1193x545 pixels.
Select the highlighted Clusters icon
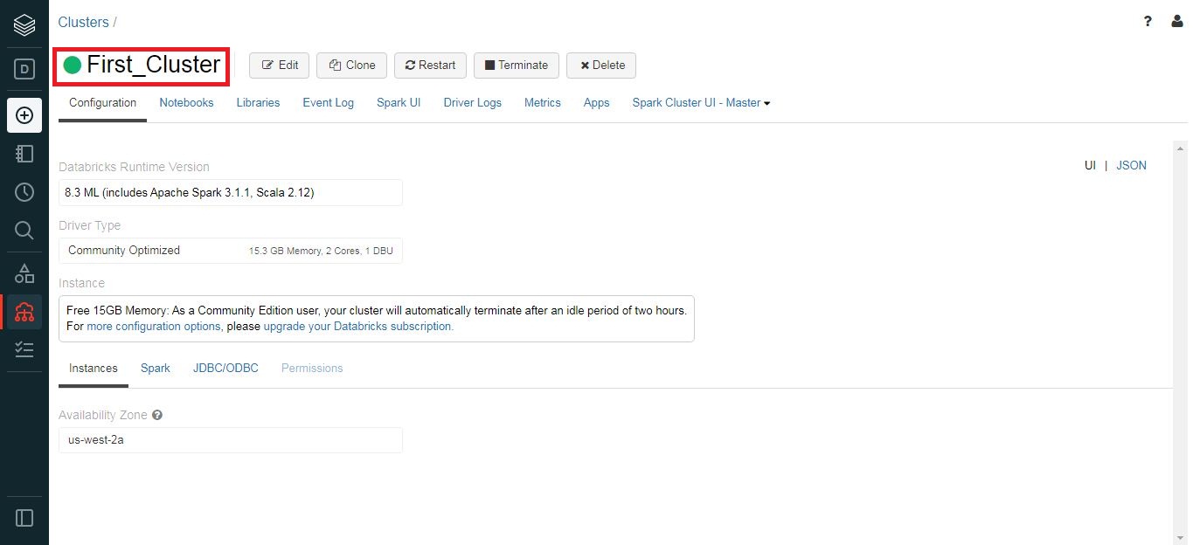point(24,312)
